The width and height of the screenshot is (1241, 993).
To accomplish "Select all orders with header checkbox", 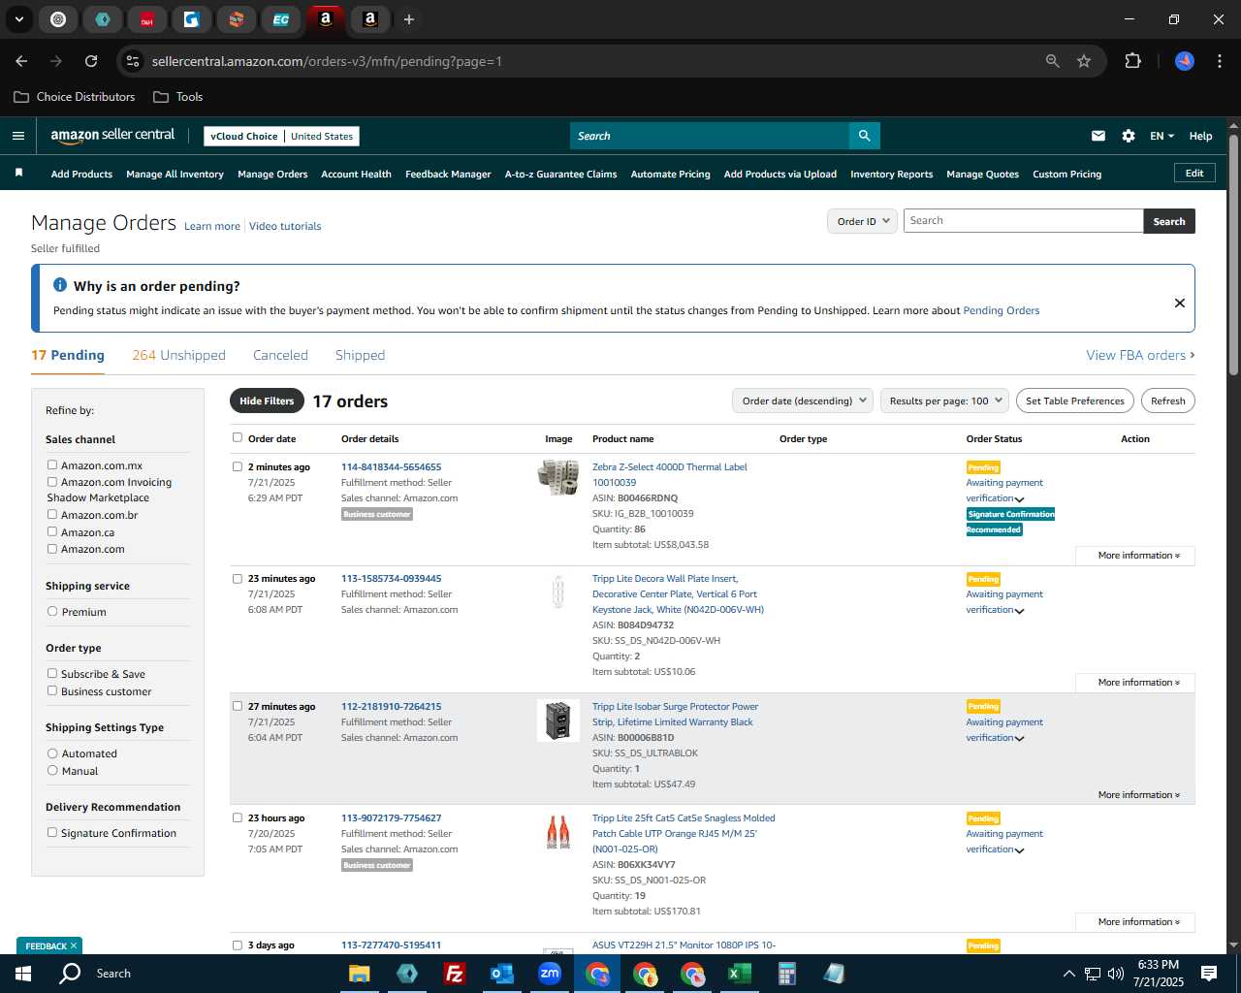I will 238,437.
